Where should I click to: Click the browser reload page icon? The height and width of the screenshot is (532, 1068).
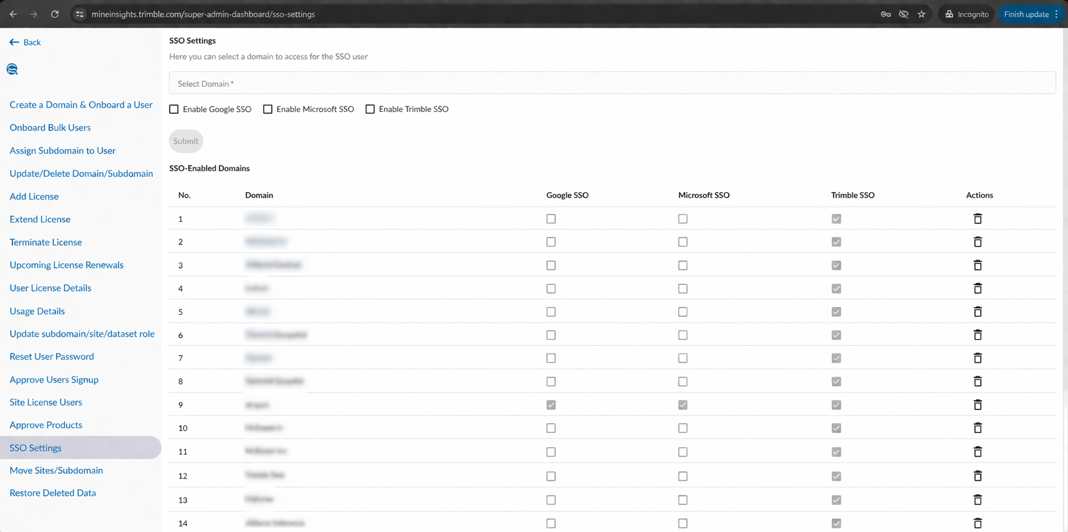(55, 14)
